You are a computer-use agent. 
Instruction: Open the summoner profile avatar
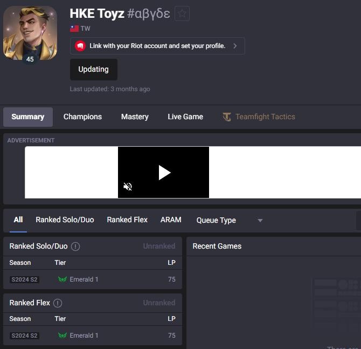pos(30,33)
